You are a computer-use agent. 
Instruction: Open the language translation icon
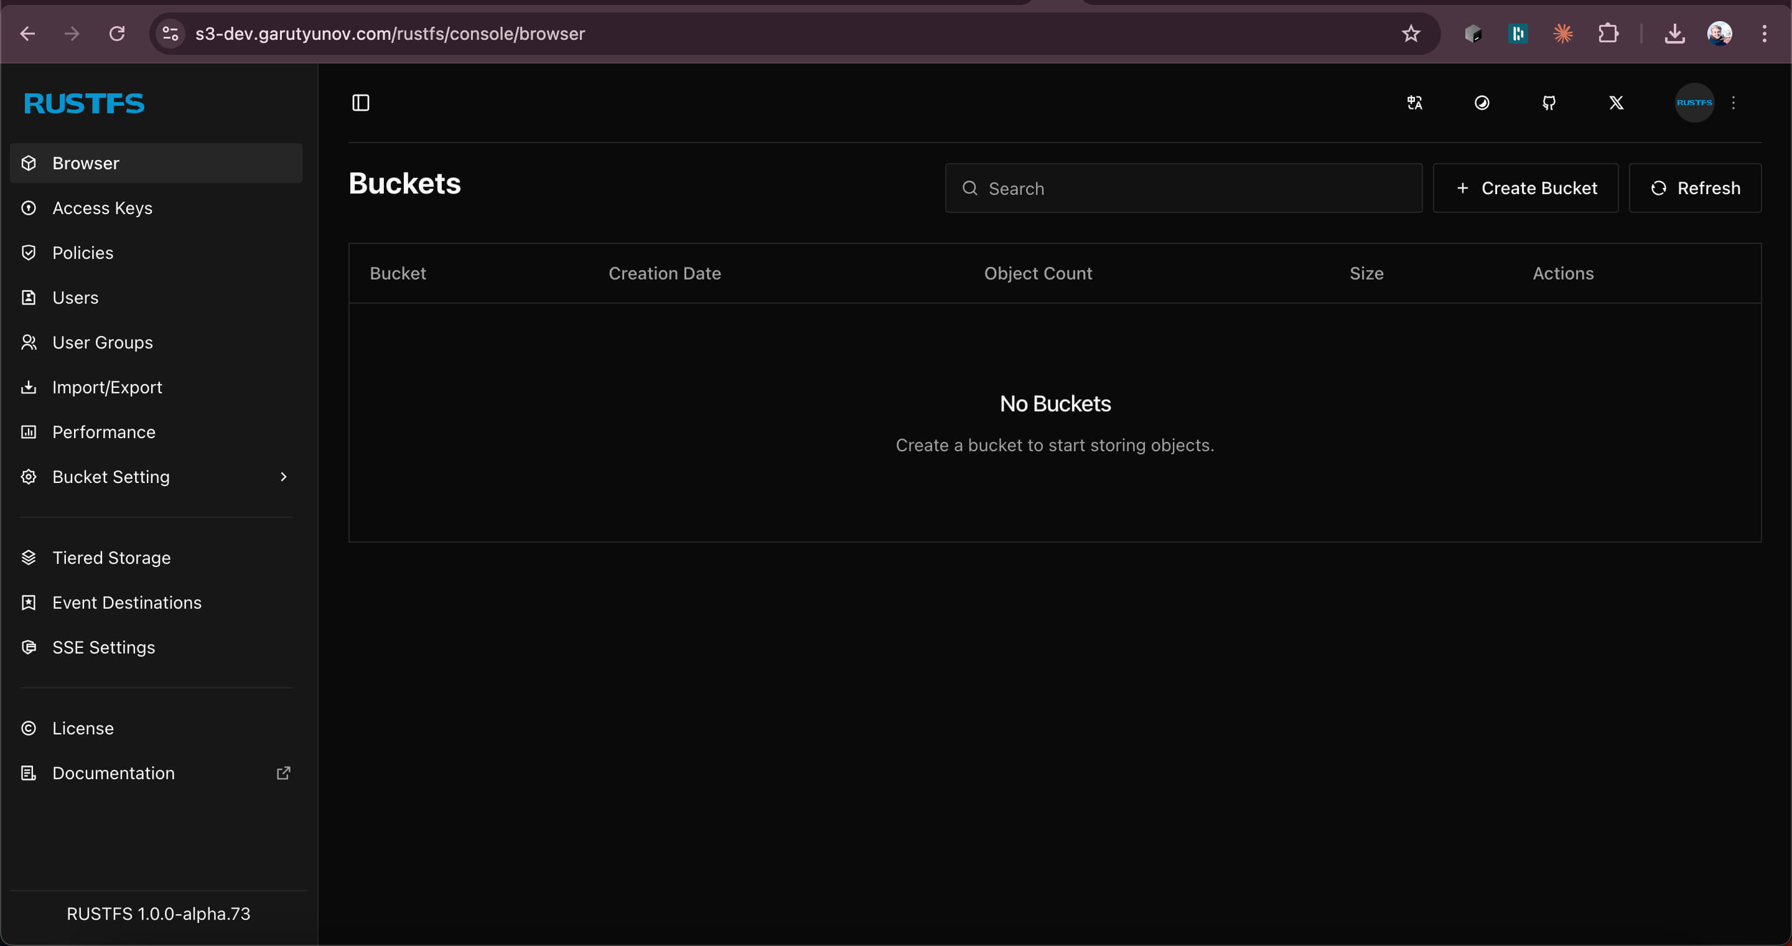(1414, 103)
